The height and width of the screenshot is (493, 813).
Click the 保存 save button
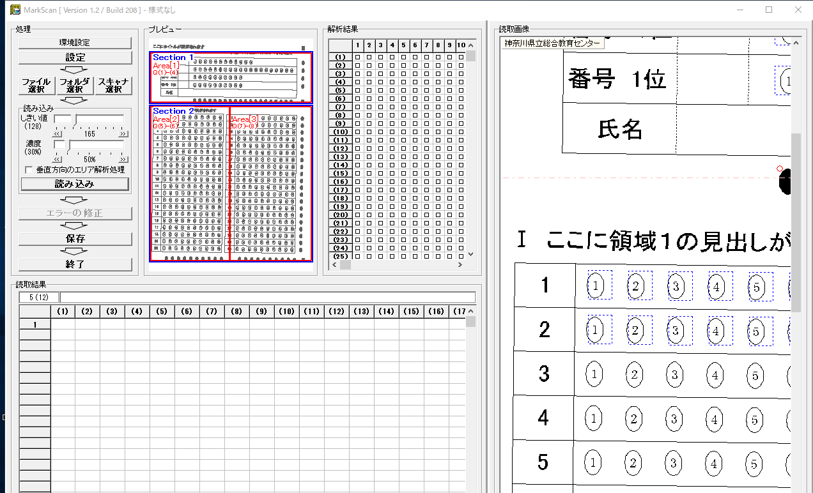[x=75, y=238]
